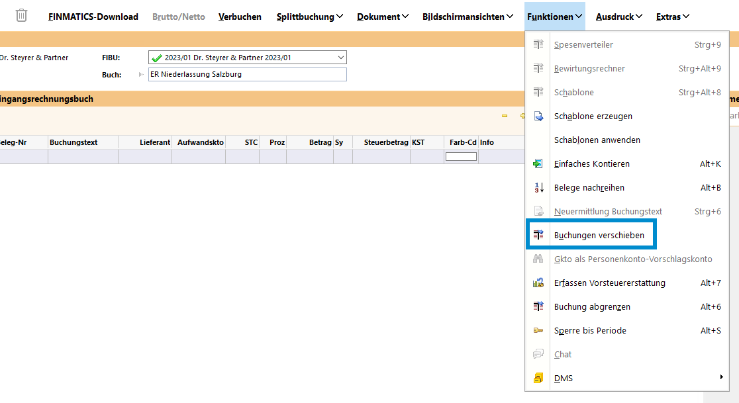Click the Verbuchen button
Image resolution: width=739 pixels, height=403 pixels.
tap(240, 17)
